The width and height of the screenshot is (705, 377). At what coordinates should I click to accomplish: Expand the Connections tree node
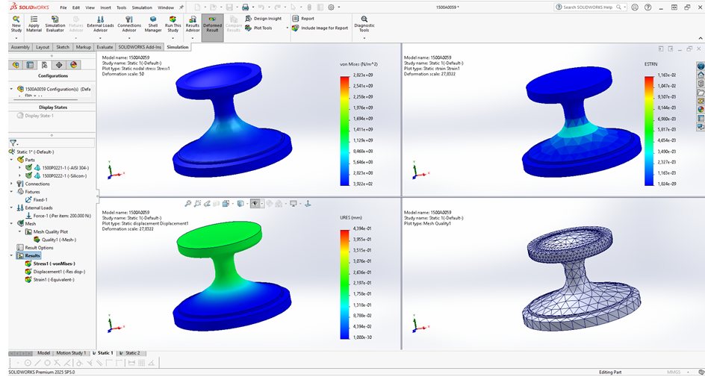12,184
